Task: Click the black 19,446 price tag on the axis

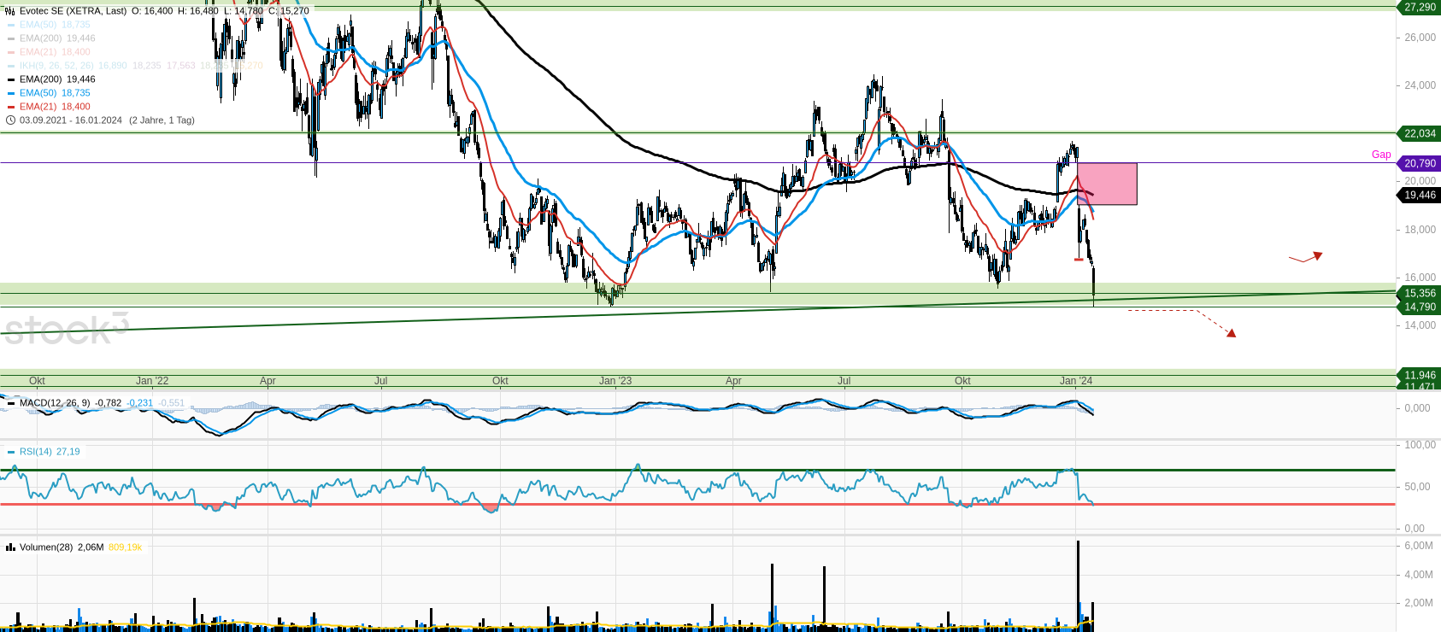Action: 1419,196
